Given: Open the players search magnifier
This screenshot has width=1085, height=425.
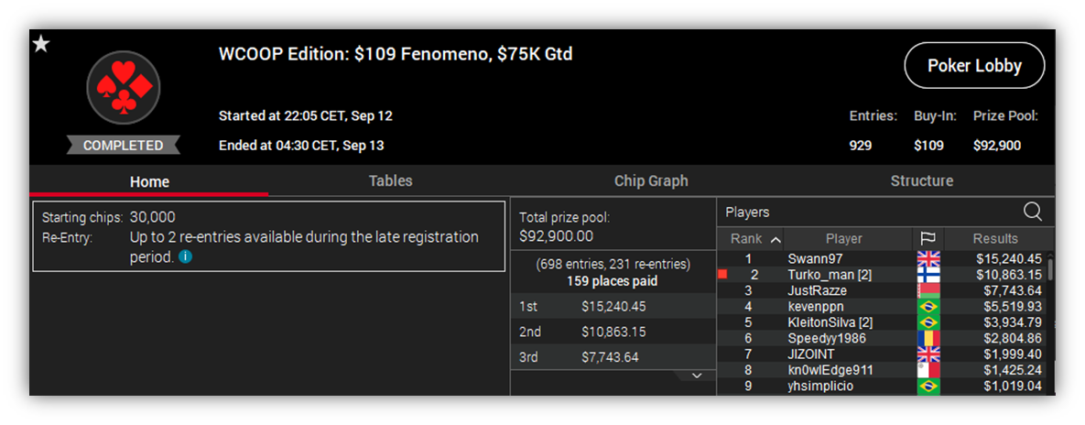Looking at the screenshot, I should (x=1033, y=212).
